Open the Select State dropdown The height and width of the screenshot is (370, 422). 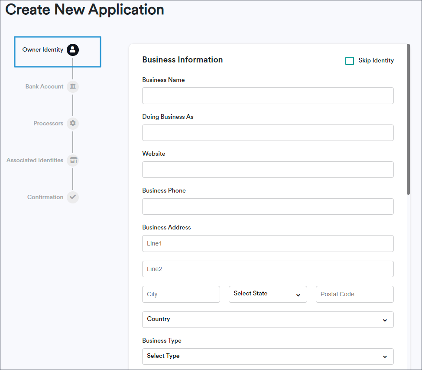click(x=268, y=294)
